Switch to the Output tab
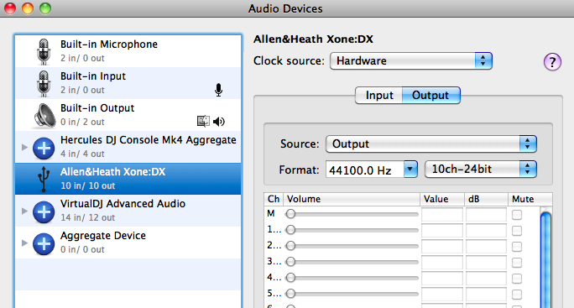This screenshot has width=574, height=308. pyautogui.click(x=430, y=95)
